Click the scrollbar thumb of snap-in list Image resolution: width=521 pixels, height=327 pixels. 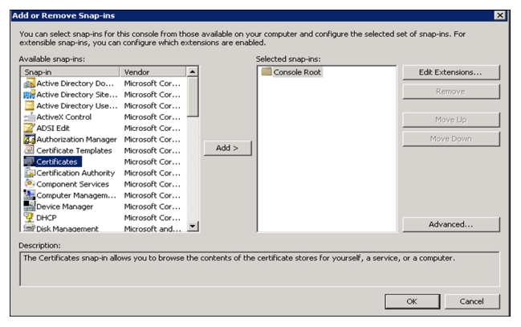coord(193,97)
